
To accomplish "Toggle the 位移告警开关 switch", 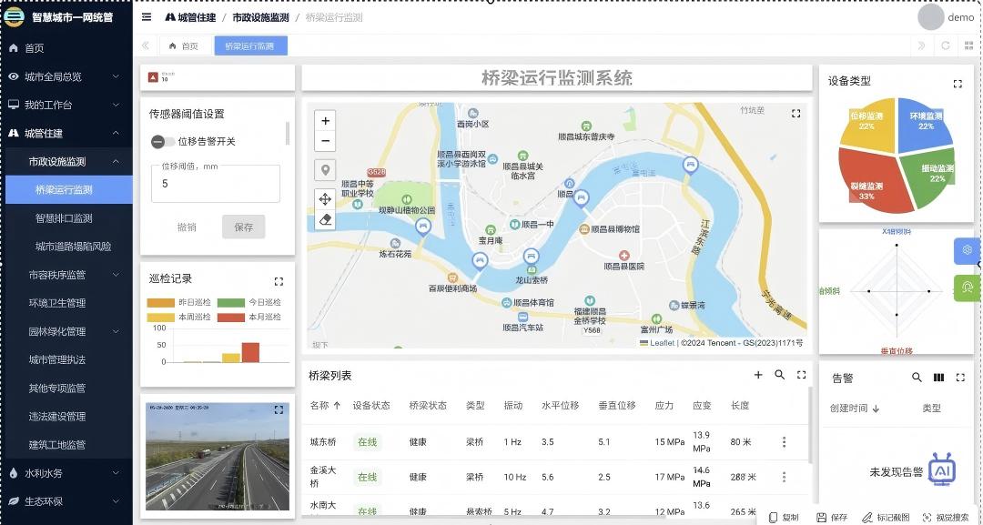I will [163, 141].
